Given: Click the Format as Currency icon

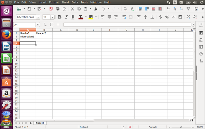Looking at the screenshot, I should click(x=161, y=17).
